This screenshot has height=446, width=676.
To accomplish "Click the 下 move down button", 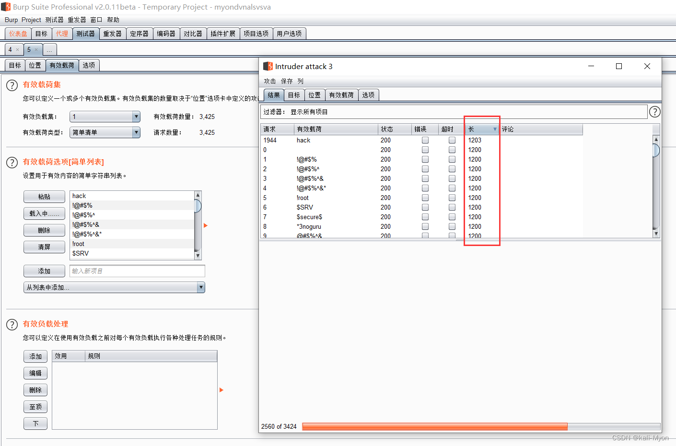I will pyautogui.click(x=35, y=423).
